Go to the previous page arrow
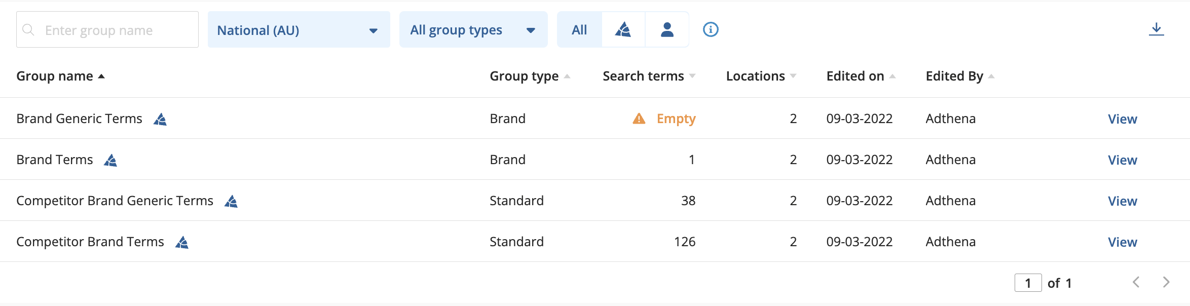This screenshot has width=1190, height=306. (x=1136, y=282)
